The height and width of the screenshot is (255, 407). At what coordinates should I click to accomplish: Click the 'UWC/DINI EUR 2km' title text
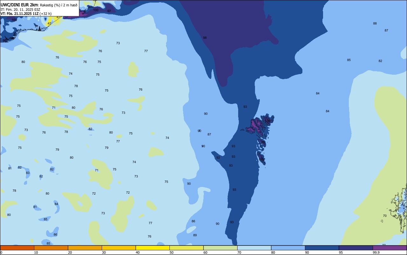(19, 4)
